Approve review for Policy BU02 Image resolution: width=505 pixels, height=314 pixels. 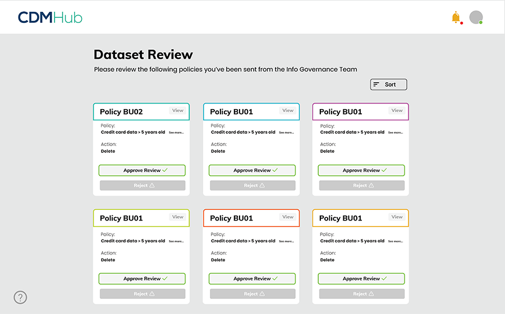pos(142,170)
